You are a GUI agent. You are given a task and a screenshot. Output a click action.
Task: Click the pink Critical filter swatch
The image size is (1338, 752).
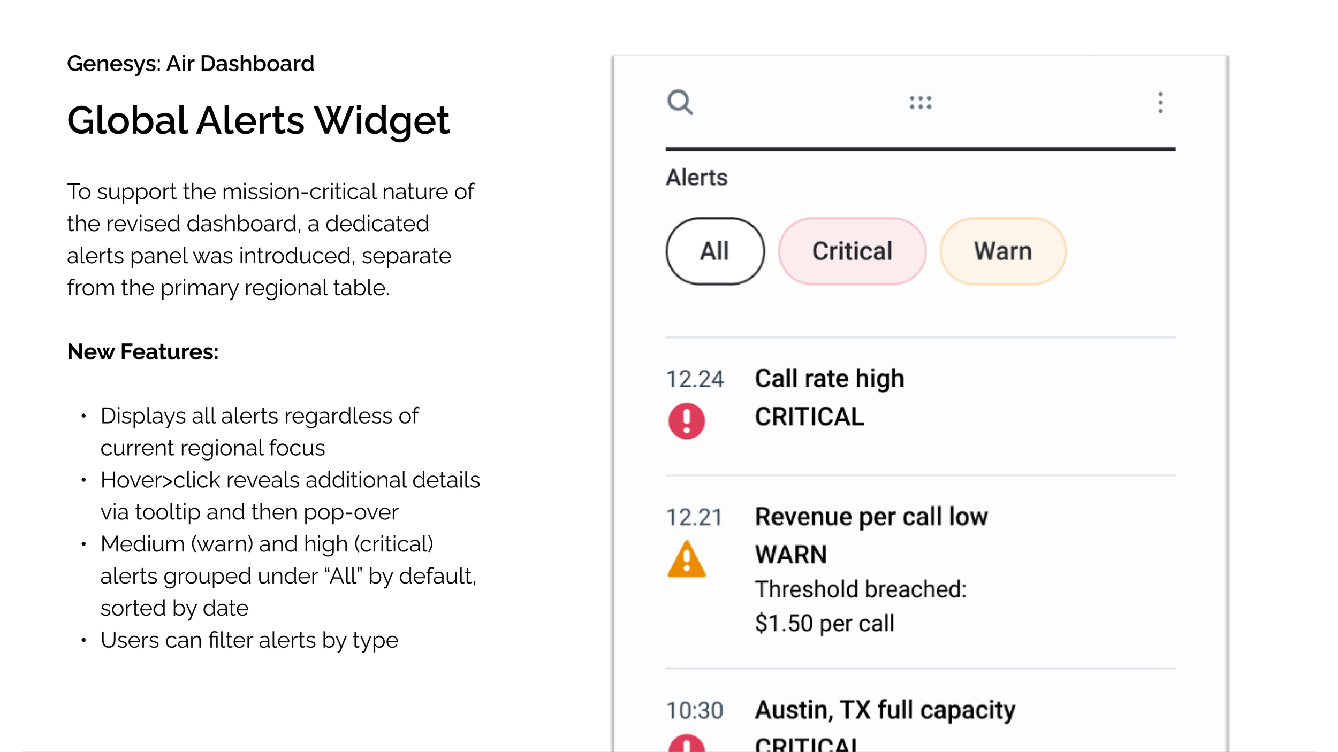click(x=852, y=250)
